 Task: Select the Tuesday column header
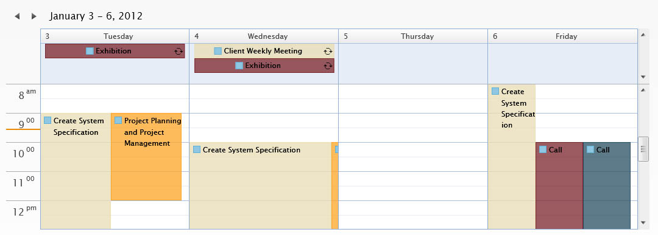115,36
